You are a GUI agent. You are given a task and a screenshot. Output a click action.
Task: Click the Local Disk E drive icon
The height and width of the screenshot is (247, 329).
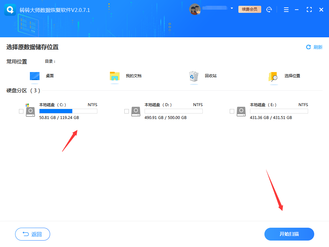click(x=241, y=111)
